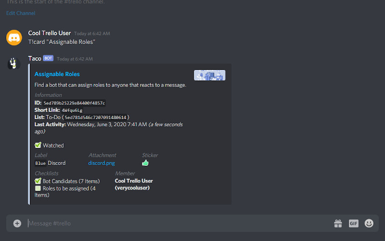Open the Nitro gift icon
The height and width of the screenshot is (241, 385).
(338, 223)
